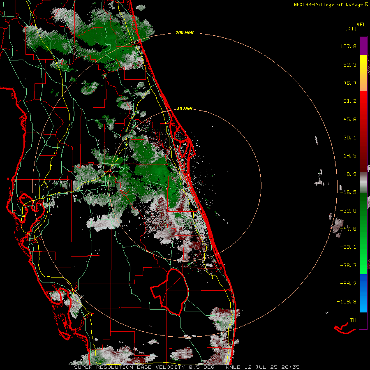
Task: Click the KMLB station identifier text
Action: 234,367
